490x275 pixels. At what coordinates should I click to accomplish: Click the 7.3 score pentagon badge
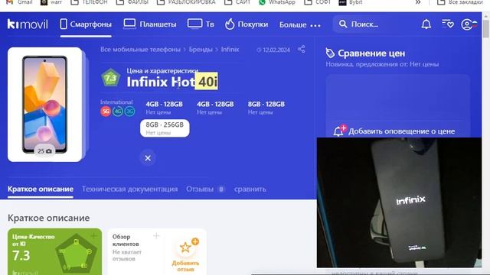point(110,78)
